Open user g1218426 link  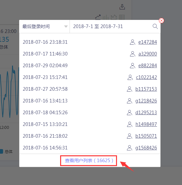[x=146, y=101]
